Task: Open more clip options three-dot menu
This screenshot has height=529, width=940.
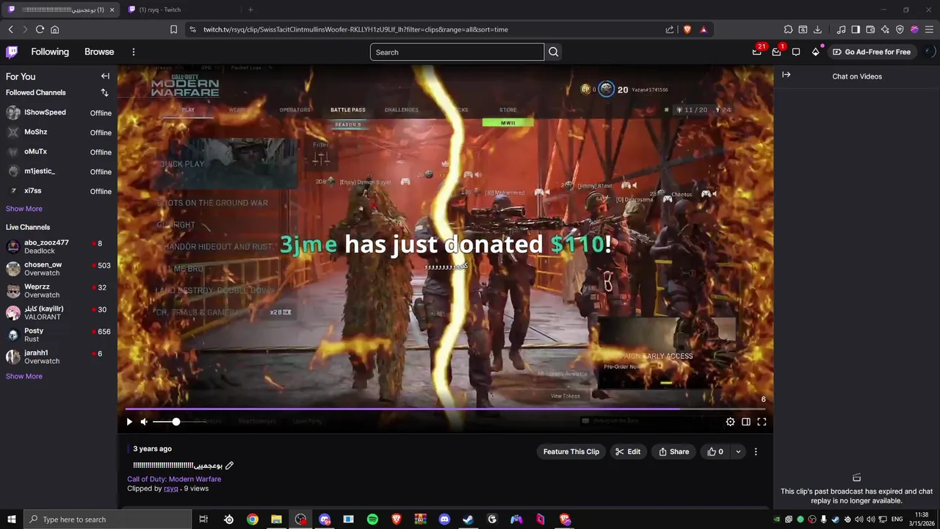Action: tap(756, 452)
